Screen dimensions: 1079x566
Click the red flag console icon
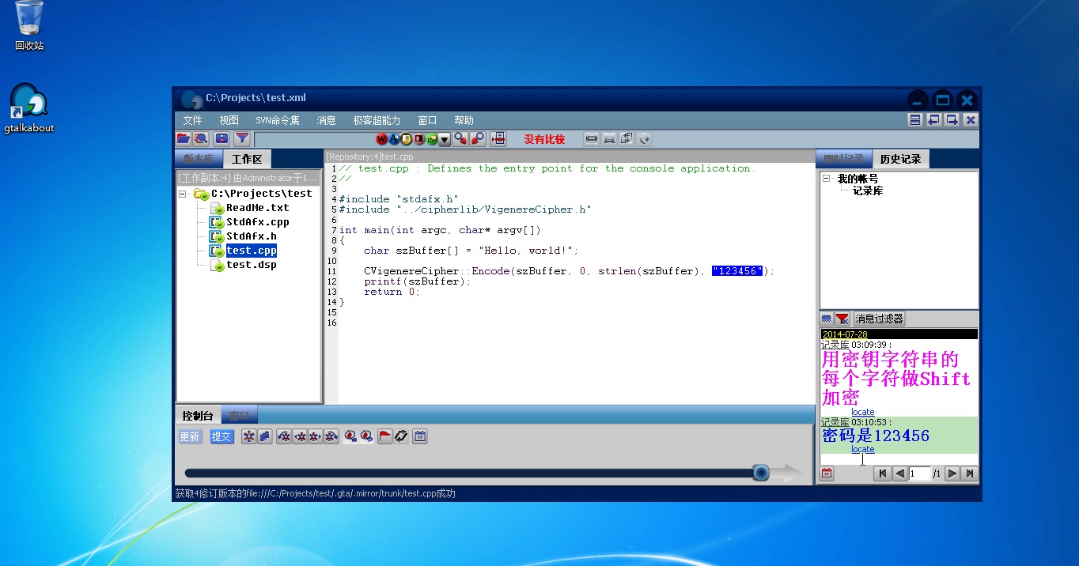point(385,436)
